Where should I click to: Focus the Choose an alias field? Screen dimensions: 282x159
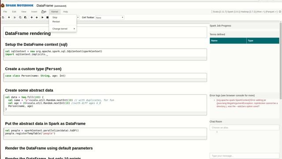(x=244, y=128)
